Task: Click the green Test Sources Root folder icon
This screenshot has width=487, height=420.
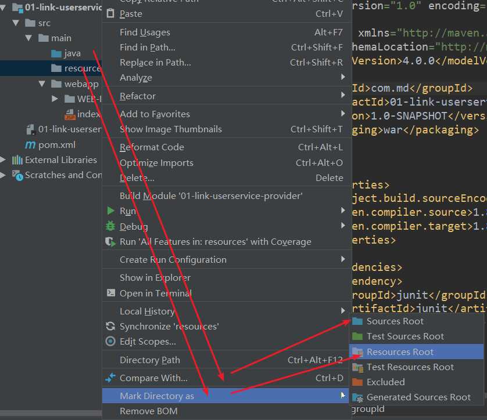Action: click(357, 336)
